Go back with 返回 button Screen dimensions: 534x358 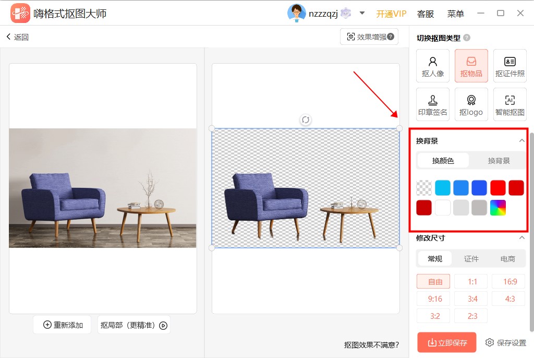(x=17, y=37)
